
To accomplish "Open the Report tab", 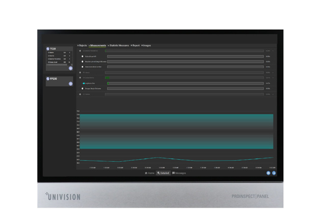I will click(135, 45).
